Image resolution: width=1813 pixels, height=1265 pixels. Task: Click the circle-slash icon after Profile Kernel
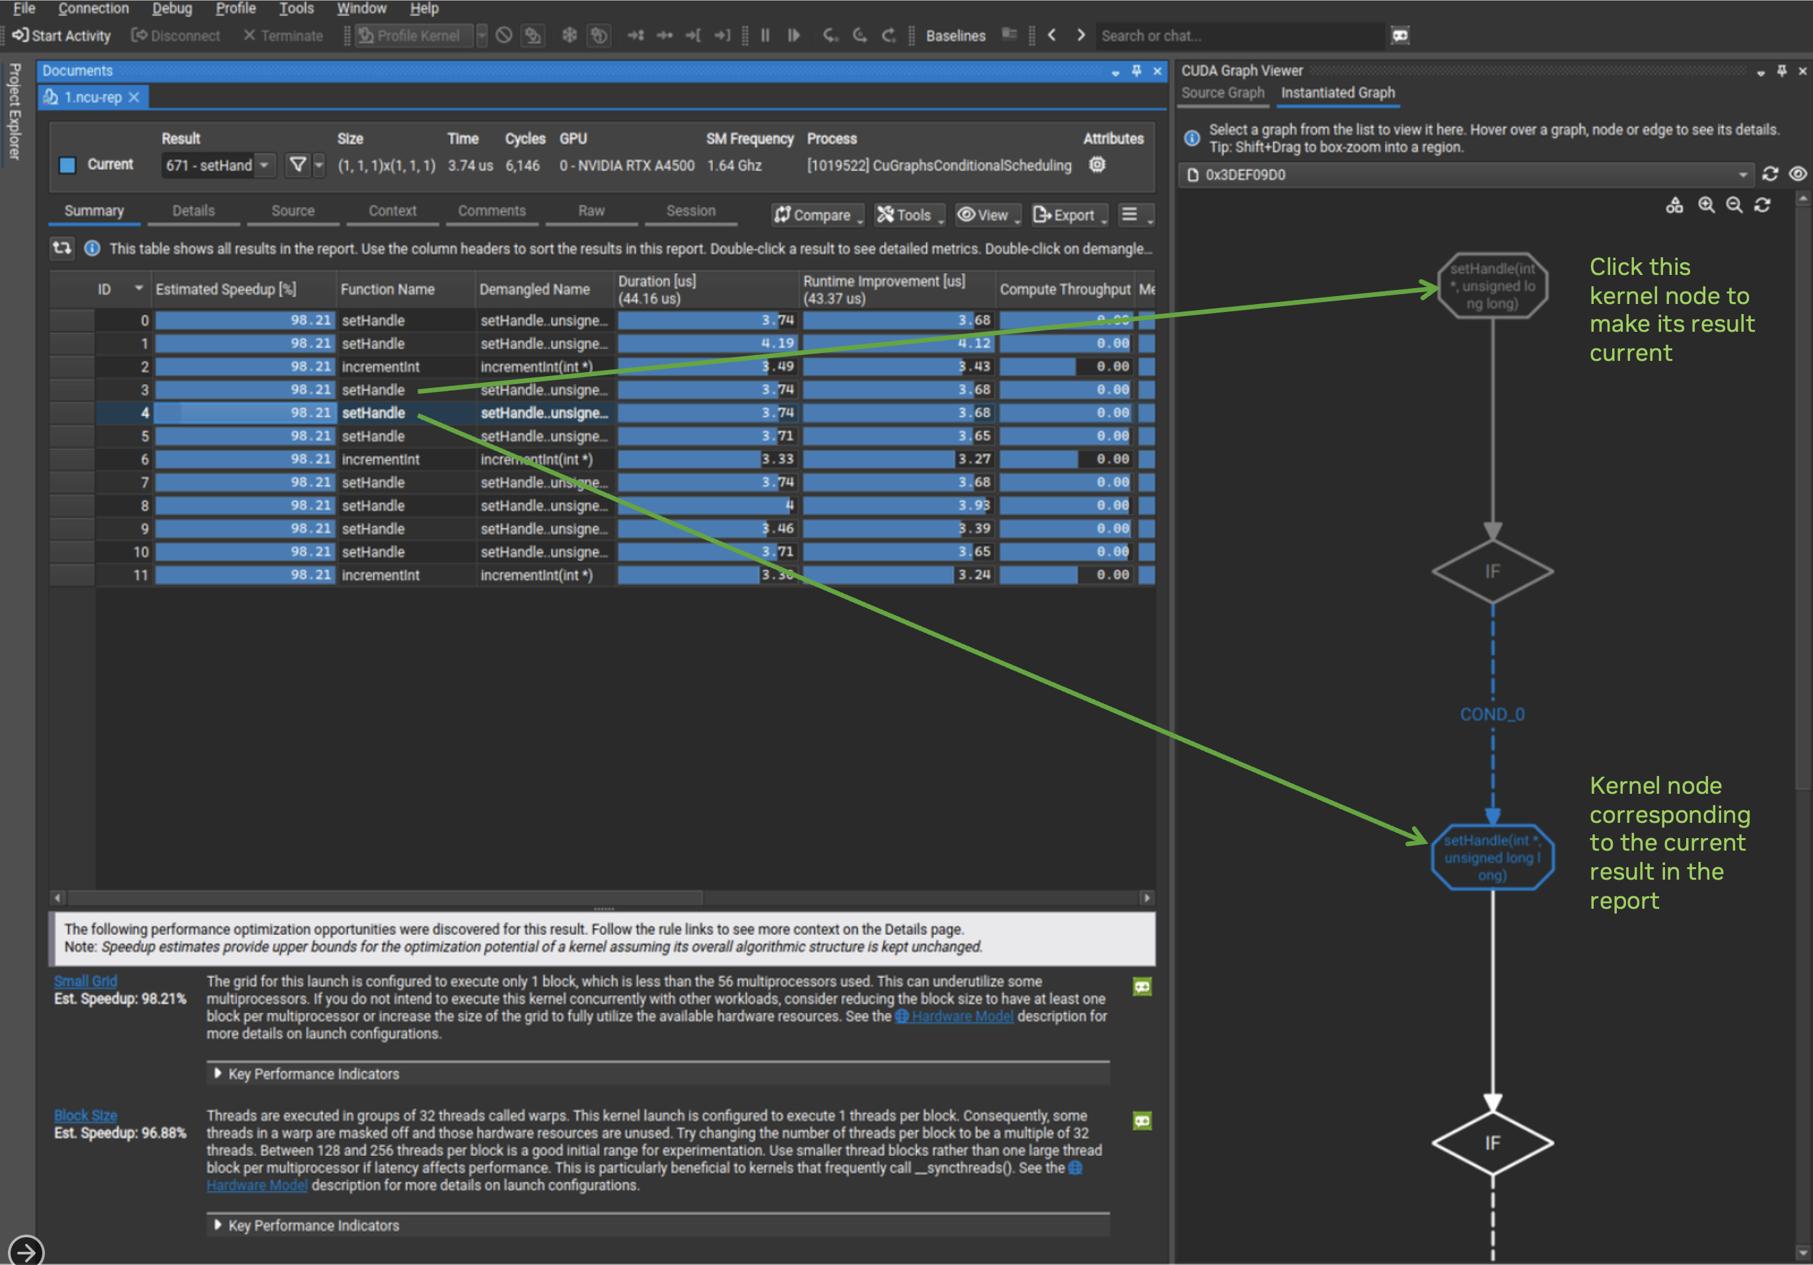click(x=503, y=36)
